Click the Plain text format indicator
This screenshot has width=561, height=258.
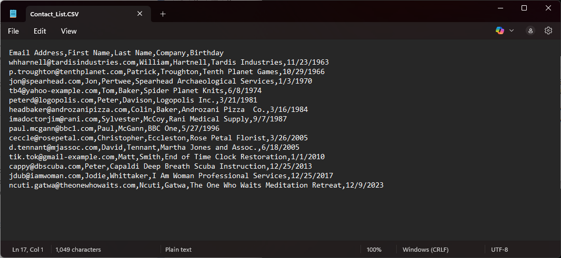point(178,250)
